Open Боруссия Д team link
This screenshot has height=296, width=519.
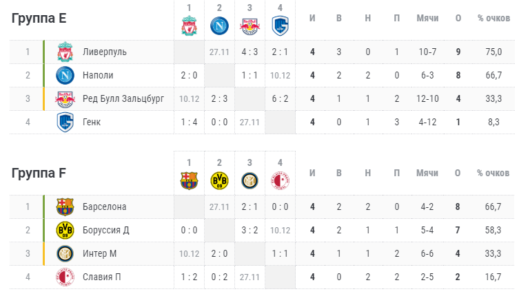click(106, 230)
